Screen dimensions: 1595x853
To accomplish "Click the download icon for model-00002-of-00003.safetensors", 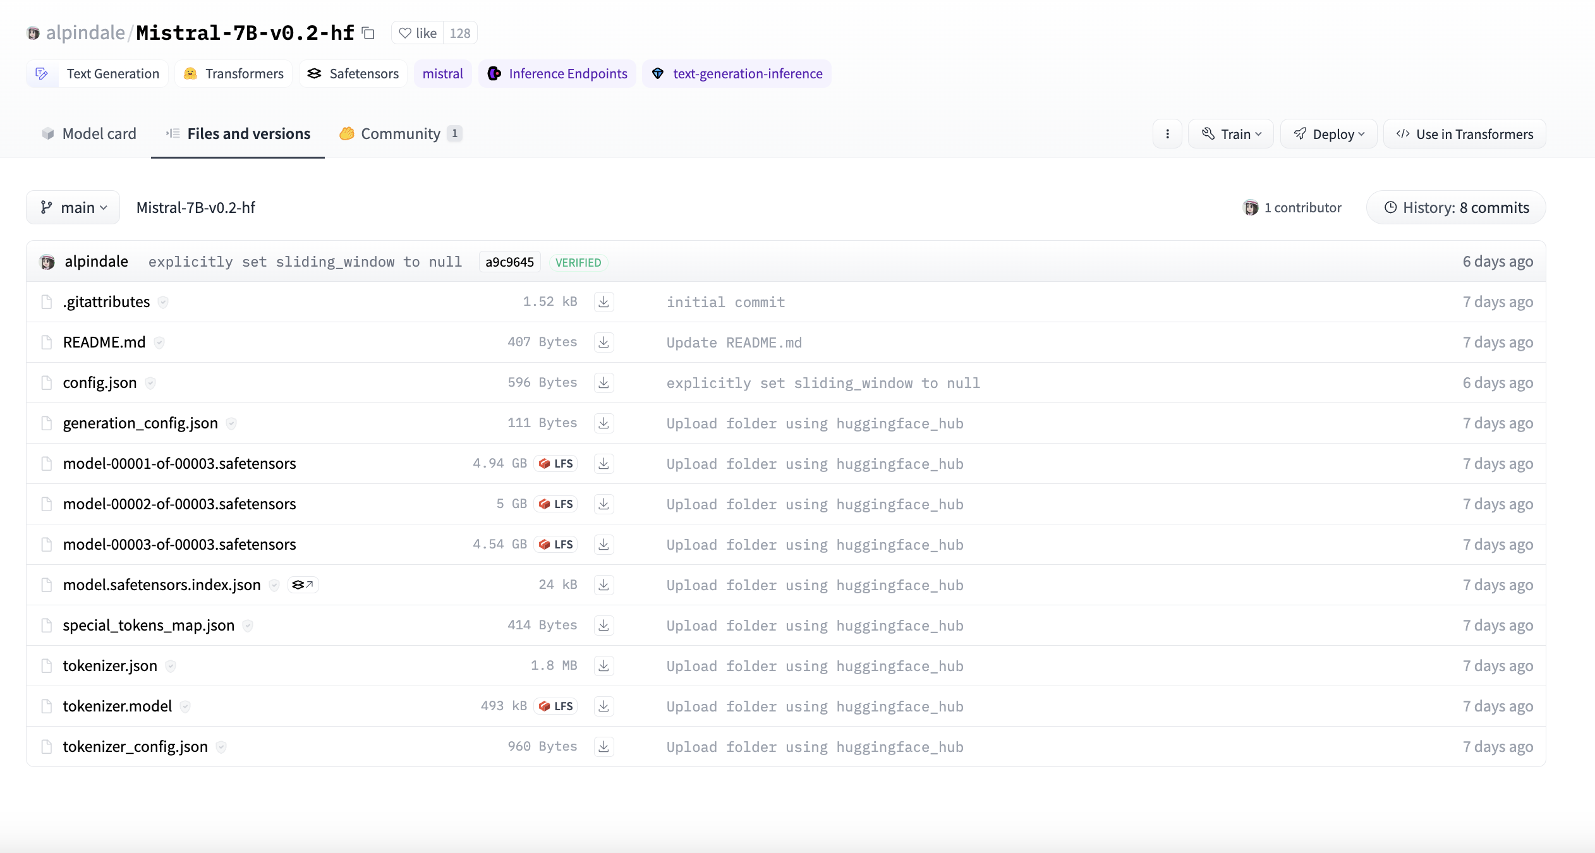I will pyautogui.click(x=602, y=504).
